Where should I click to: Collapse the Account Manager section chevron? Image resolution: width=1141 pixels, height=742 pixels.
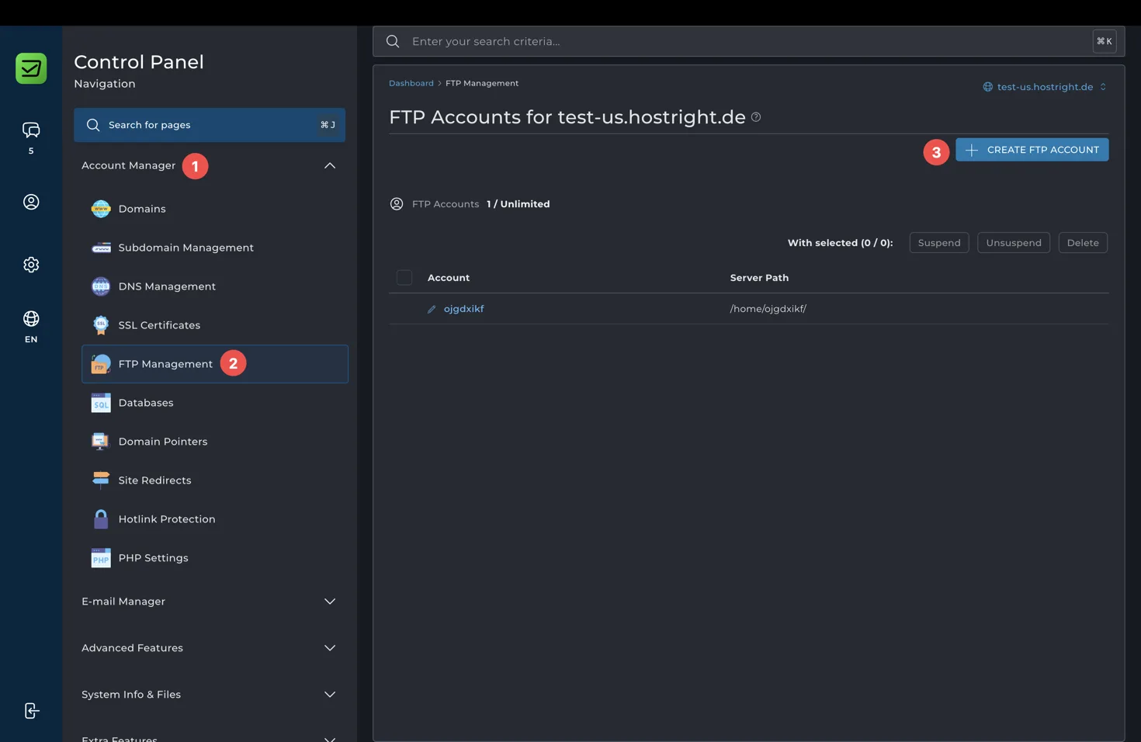(x=330, y=165)
